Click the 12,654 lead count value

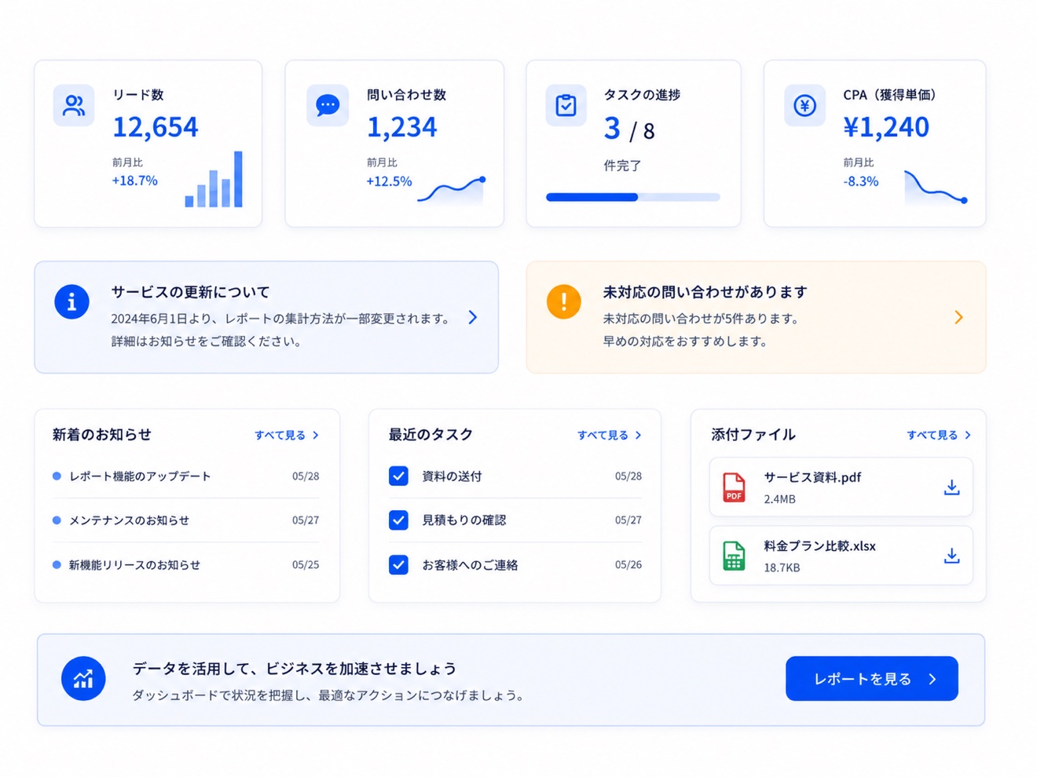click(156, 126)
